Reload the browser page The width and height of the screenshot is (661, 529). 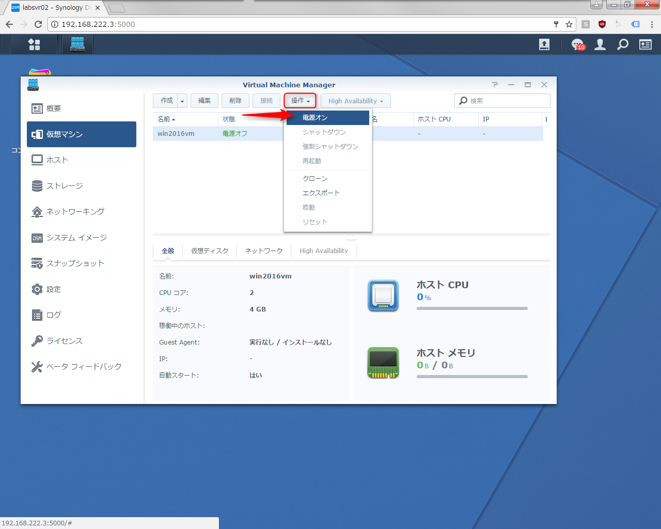(38, 24)
